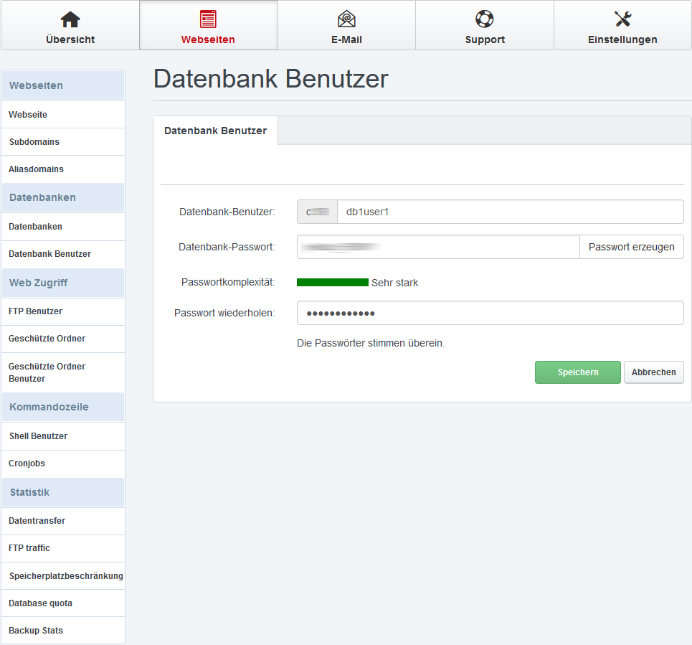Screen dimensions: 692x645
Task: Select FTP Benutzer in the sidebar
Action: click(35, 311)
